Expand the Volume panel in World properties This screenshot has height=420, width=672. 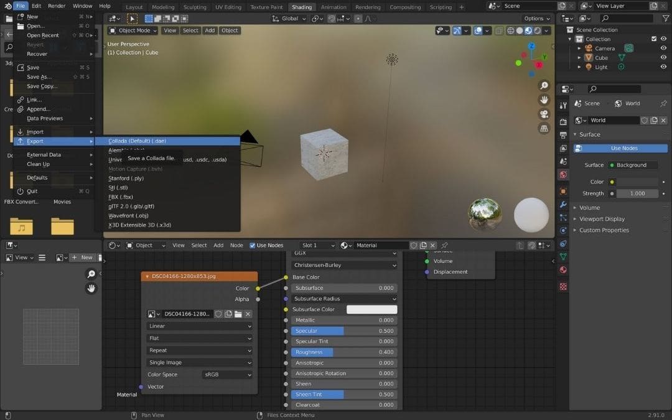pyautogui.click(x=589, y=208)
